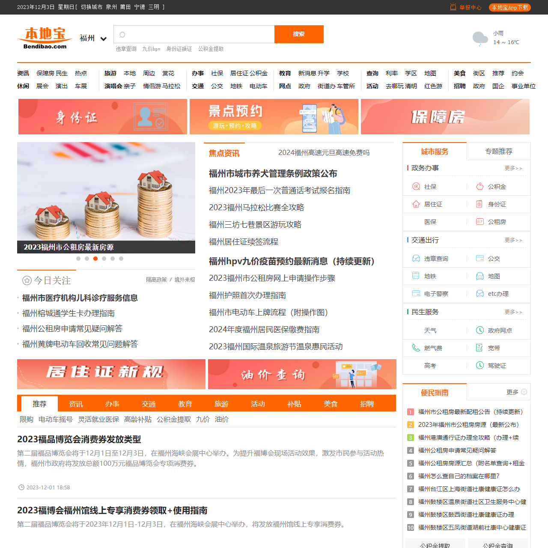Open the 居住证新规 banner
The height and width of the screenshot is (548, 548).
pos(111,374)
